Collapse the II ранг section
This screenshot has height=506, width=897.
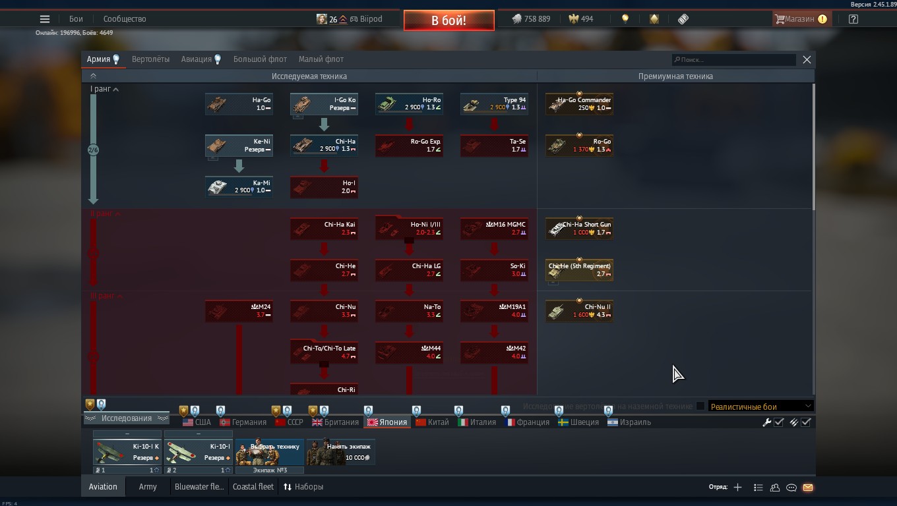tap(106, 213)
